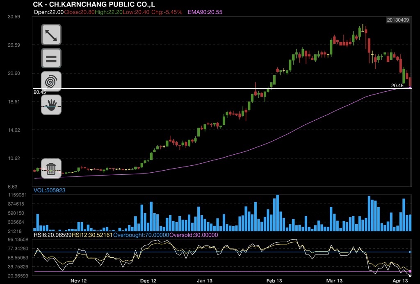Tap the 39.75826 RSI axis label
Viewport: 420px width, 284px height.
coord(18,267)
